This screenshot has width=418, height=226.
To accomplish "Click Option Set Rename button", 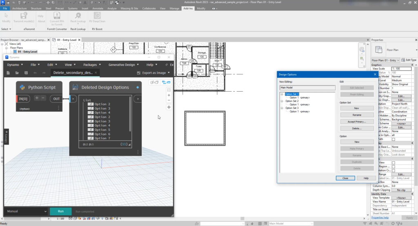I will click(x=357, y=115).
